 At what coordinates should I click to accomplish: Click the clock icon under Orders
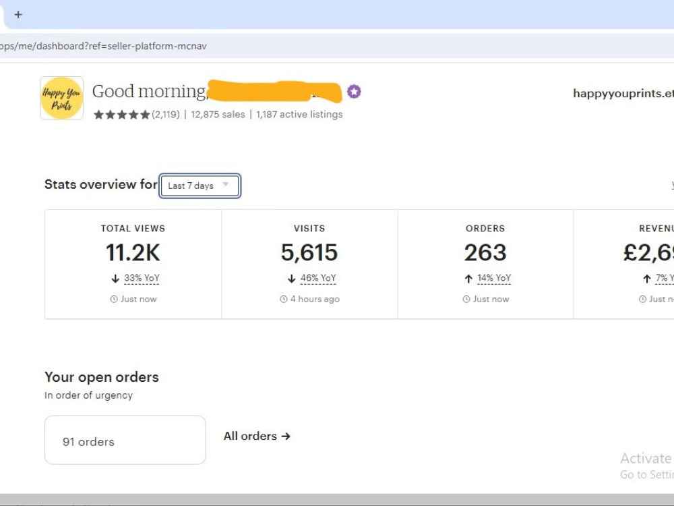(466, 299)
